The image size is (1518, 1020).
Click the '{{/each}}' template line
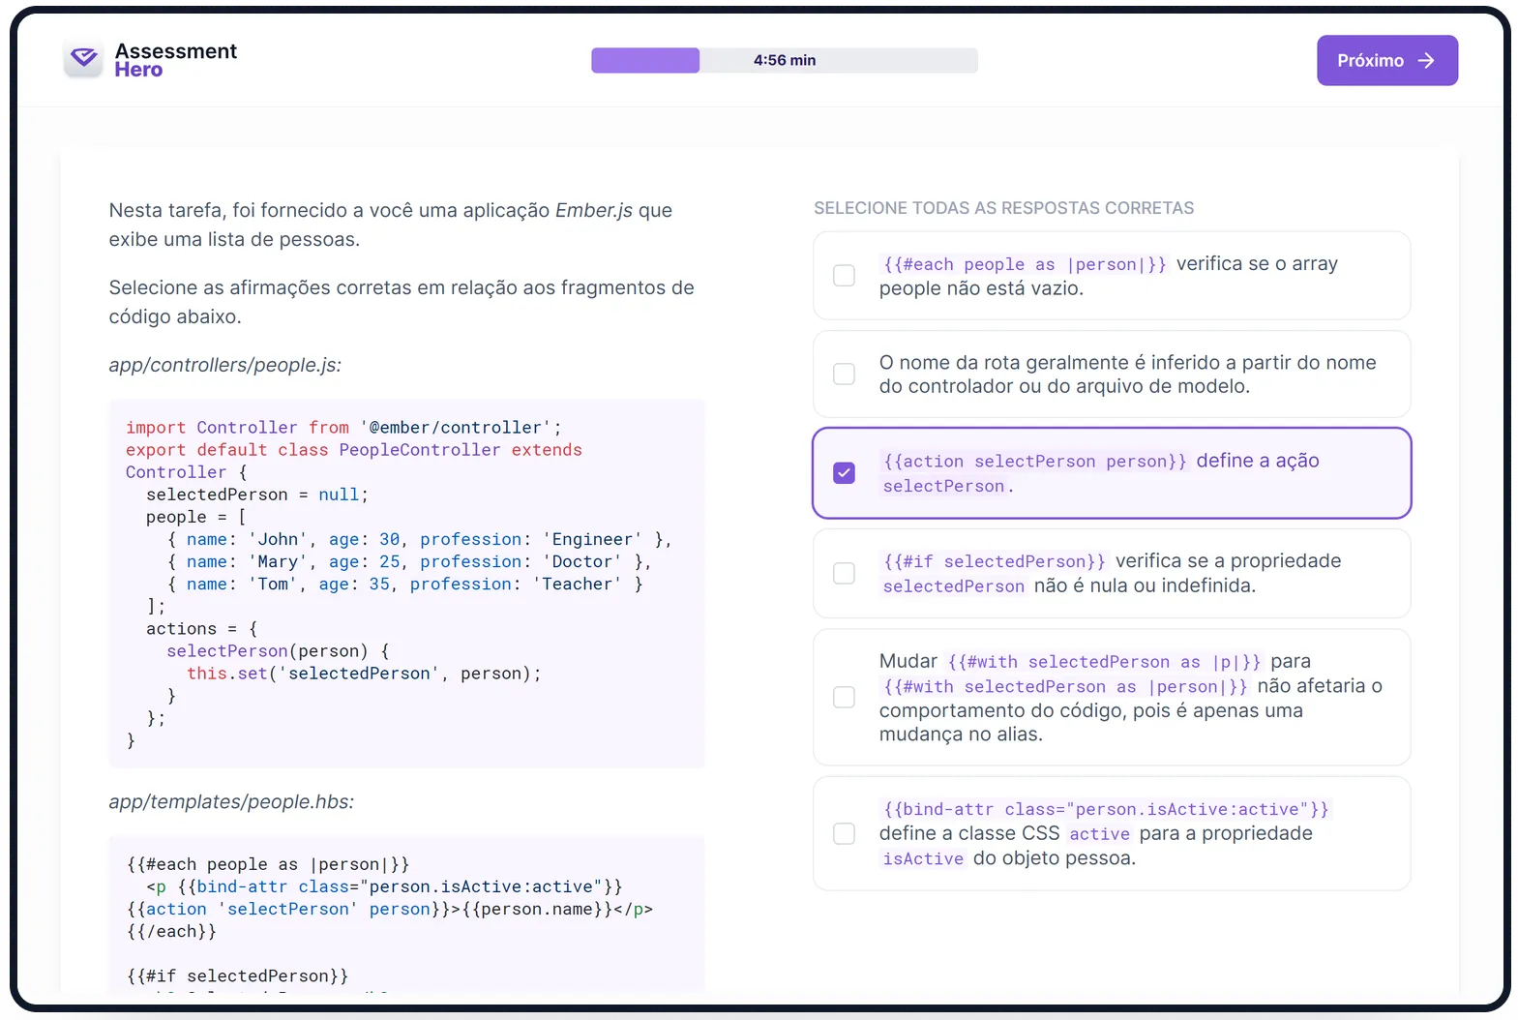click(x=171, y=931)
